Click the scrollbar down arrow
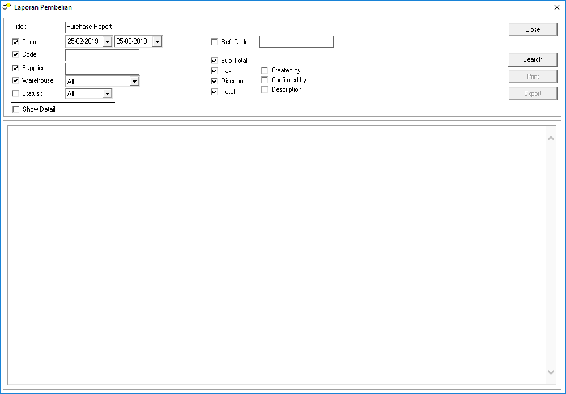This screenshot has width=566, height=394. 551,372
